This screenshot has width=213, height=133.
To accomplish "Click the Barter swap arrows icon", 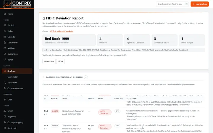I will (x=5, y=60).
